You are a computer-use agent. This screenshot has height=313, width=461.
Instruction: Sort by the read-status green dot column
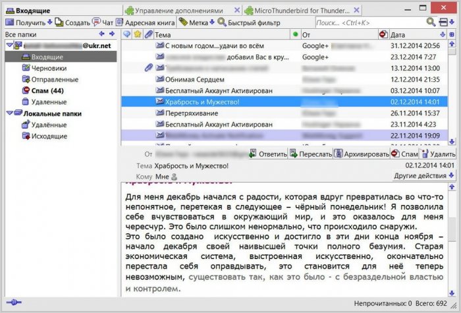click(294, 34)
